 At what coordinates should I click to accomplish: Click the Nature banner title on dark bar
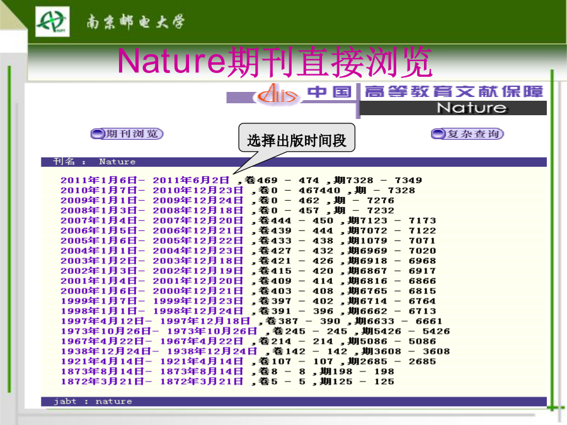coord(472,108)
